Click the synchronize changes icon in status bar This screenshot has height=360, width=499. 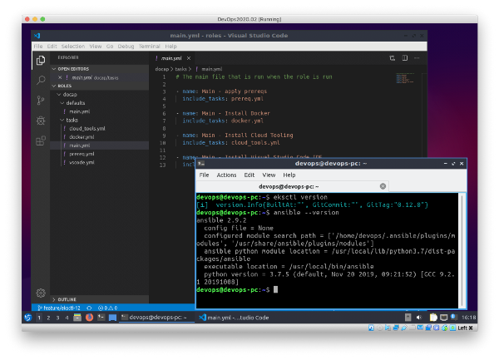coord(90,308)
